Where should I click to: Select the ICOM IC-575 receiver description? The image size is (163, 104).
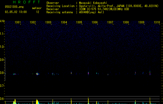coord(104,9)
